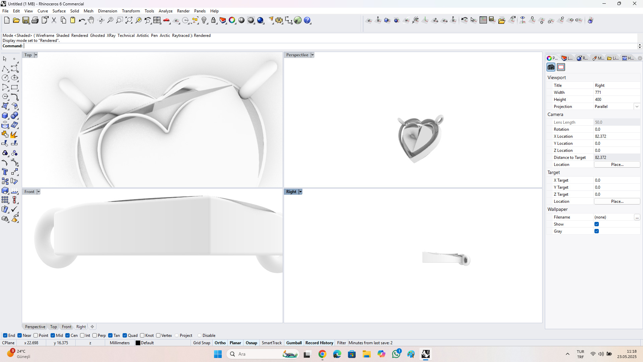Click the Print icon
The image size is (643, 362).
coord(35,20)
